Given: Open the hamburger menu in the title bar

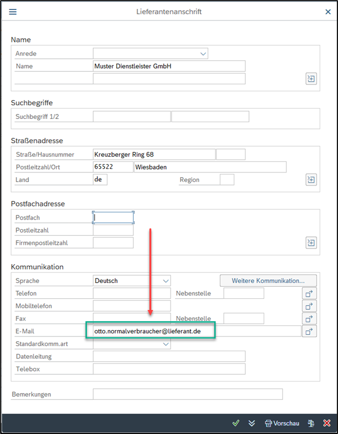Looking at the screenshot, I should tap(13, 12).
